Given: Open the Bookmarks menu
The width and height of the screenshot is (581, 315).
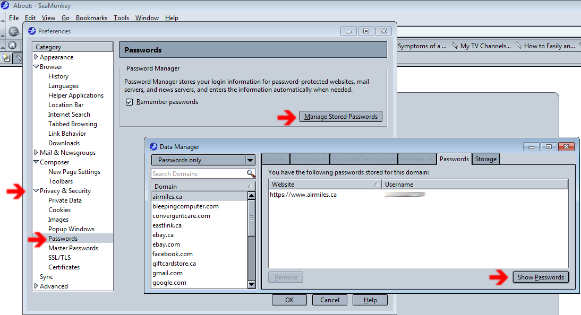Looking at the screenshot, I should tap(91, 18).
